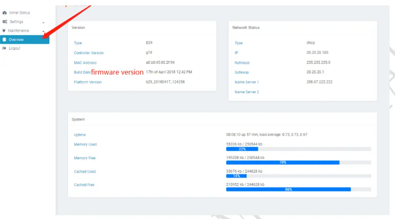The image size is (395, 219).
Task: Click the Network Status panel heading
Action: pyautogui.click(x=246, y=28)
